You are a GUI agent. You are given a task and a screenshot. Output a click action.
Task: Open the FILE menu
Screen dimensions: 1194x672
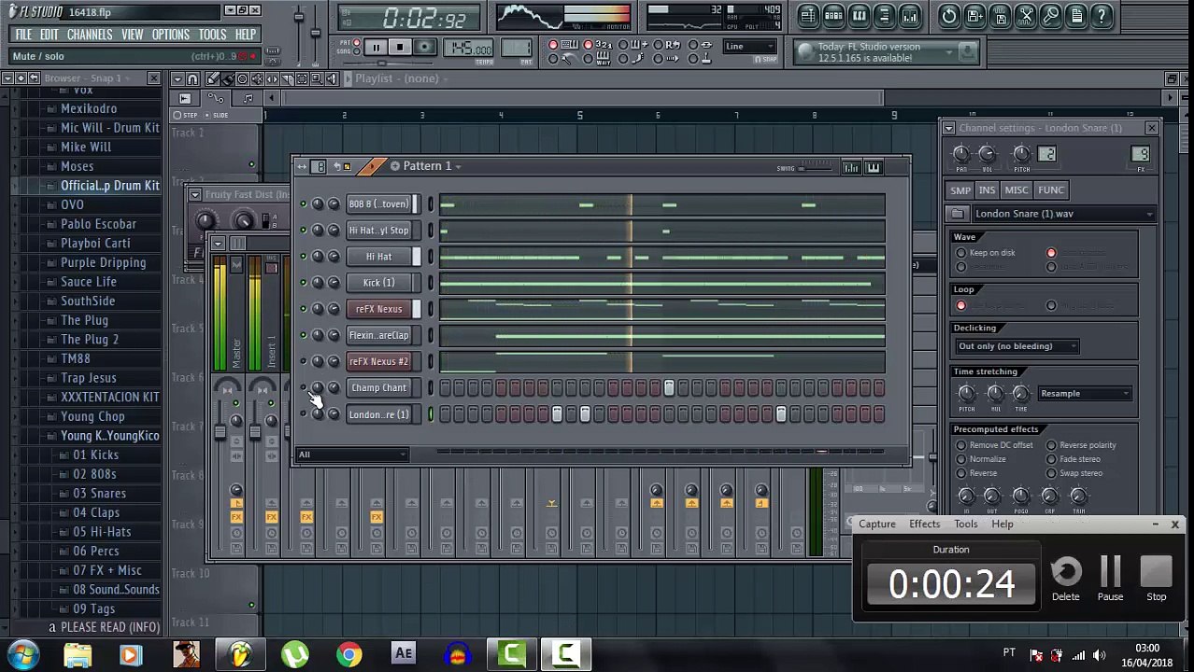[x=23, y=35]
